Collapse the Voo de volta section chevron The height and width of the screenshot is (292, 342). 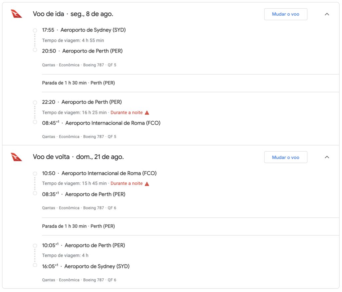click(327, 157)
